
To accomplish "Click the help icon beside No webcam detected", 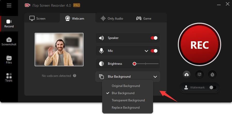I will click(x=75, y=76).
